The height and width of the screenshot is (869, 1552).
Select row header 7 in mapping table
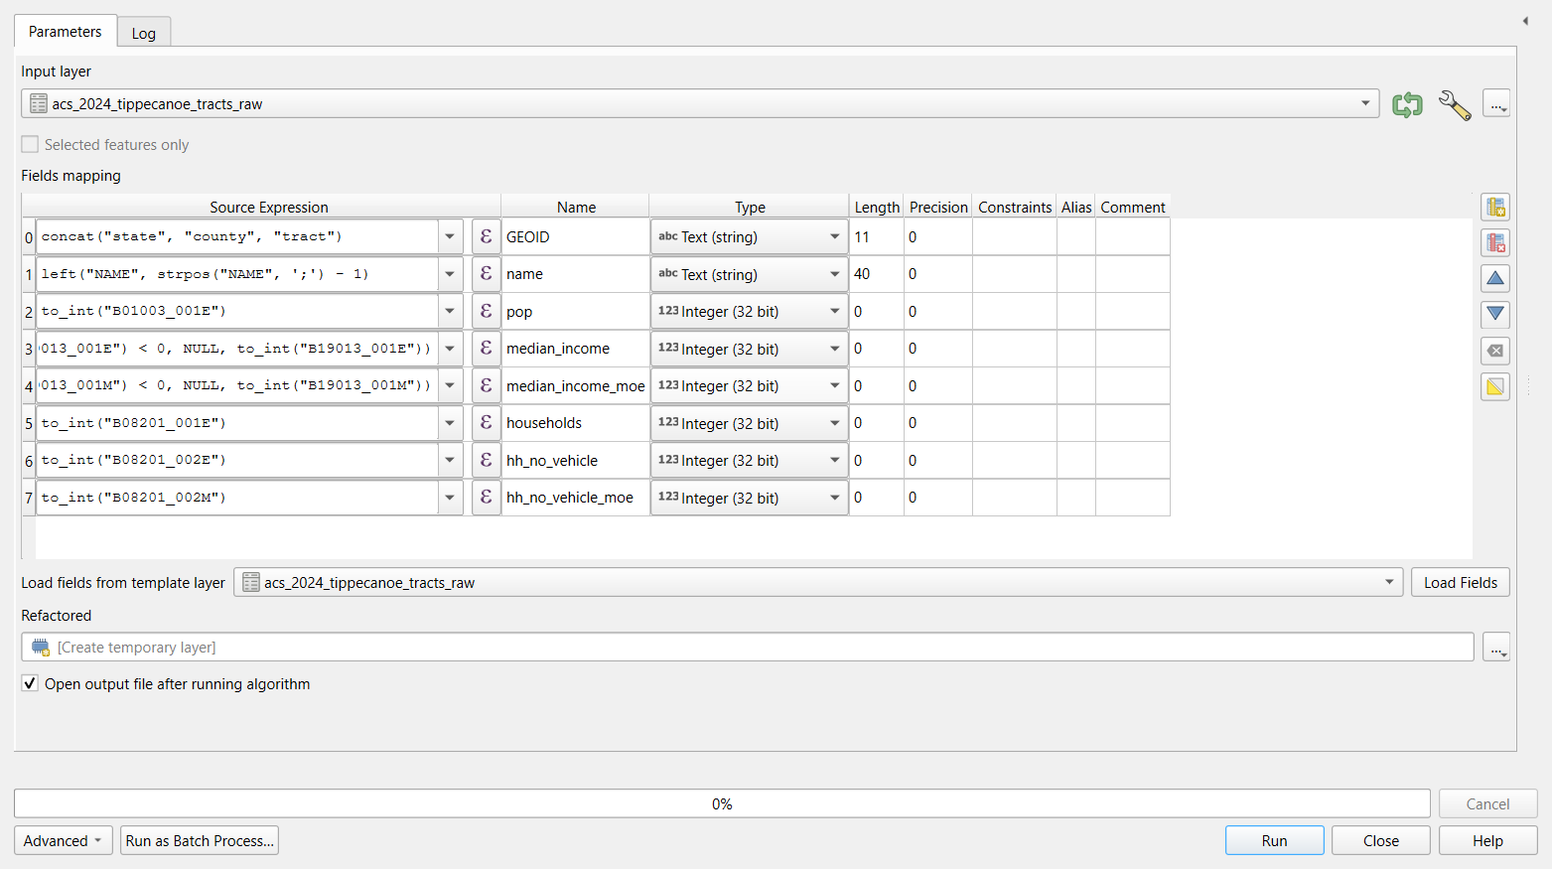click(29, 498)
